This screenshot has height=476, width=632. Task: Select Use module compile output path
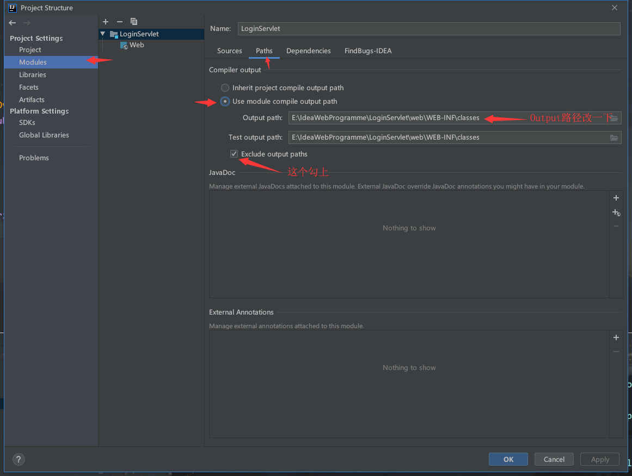225,102
